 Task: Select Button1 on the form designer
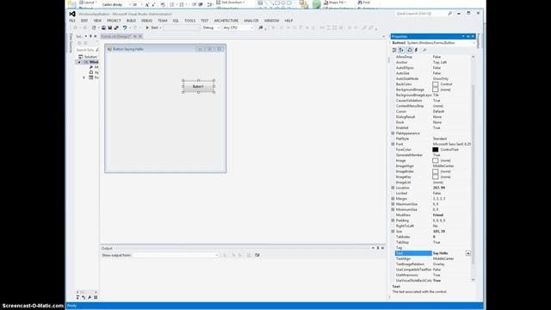(x=198, y=86)
